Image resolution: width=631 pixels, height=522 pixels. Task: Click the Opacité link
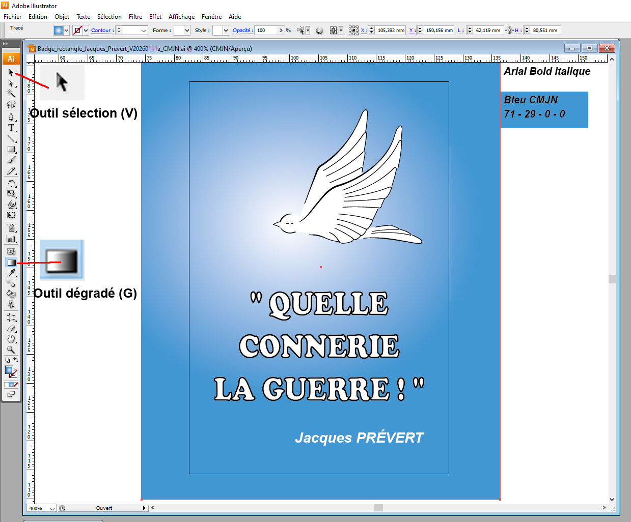tap(242, 31)
